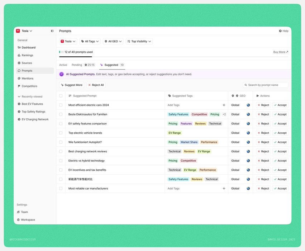Image resolution: width=305 pixels, height=251 pixels.
Task: Follow the Buy More link
Action: [281, 52]
